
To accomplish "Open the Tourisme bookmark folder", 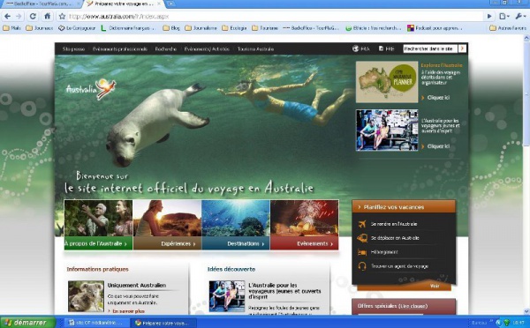I will coord(265,28).
